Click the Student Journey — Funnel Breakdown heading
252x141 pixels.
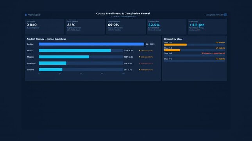coord(47,39)
